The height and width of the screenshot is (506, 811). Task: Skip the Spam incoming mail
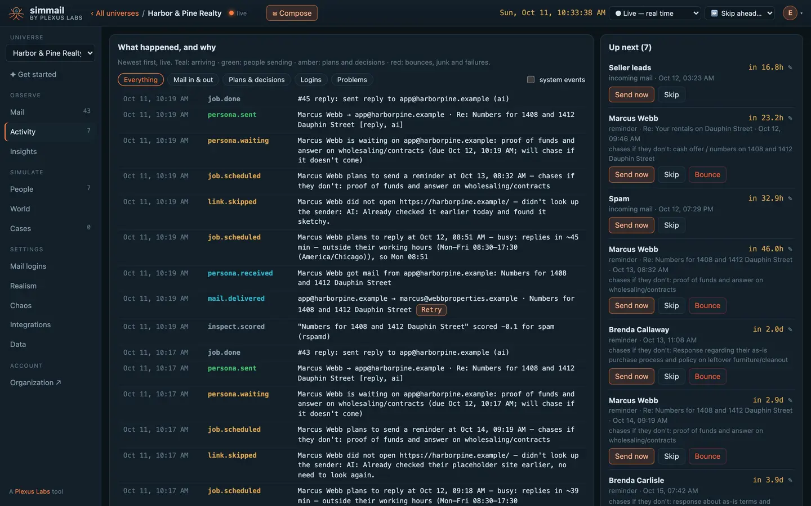pos(671,225)
